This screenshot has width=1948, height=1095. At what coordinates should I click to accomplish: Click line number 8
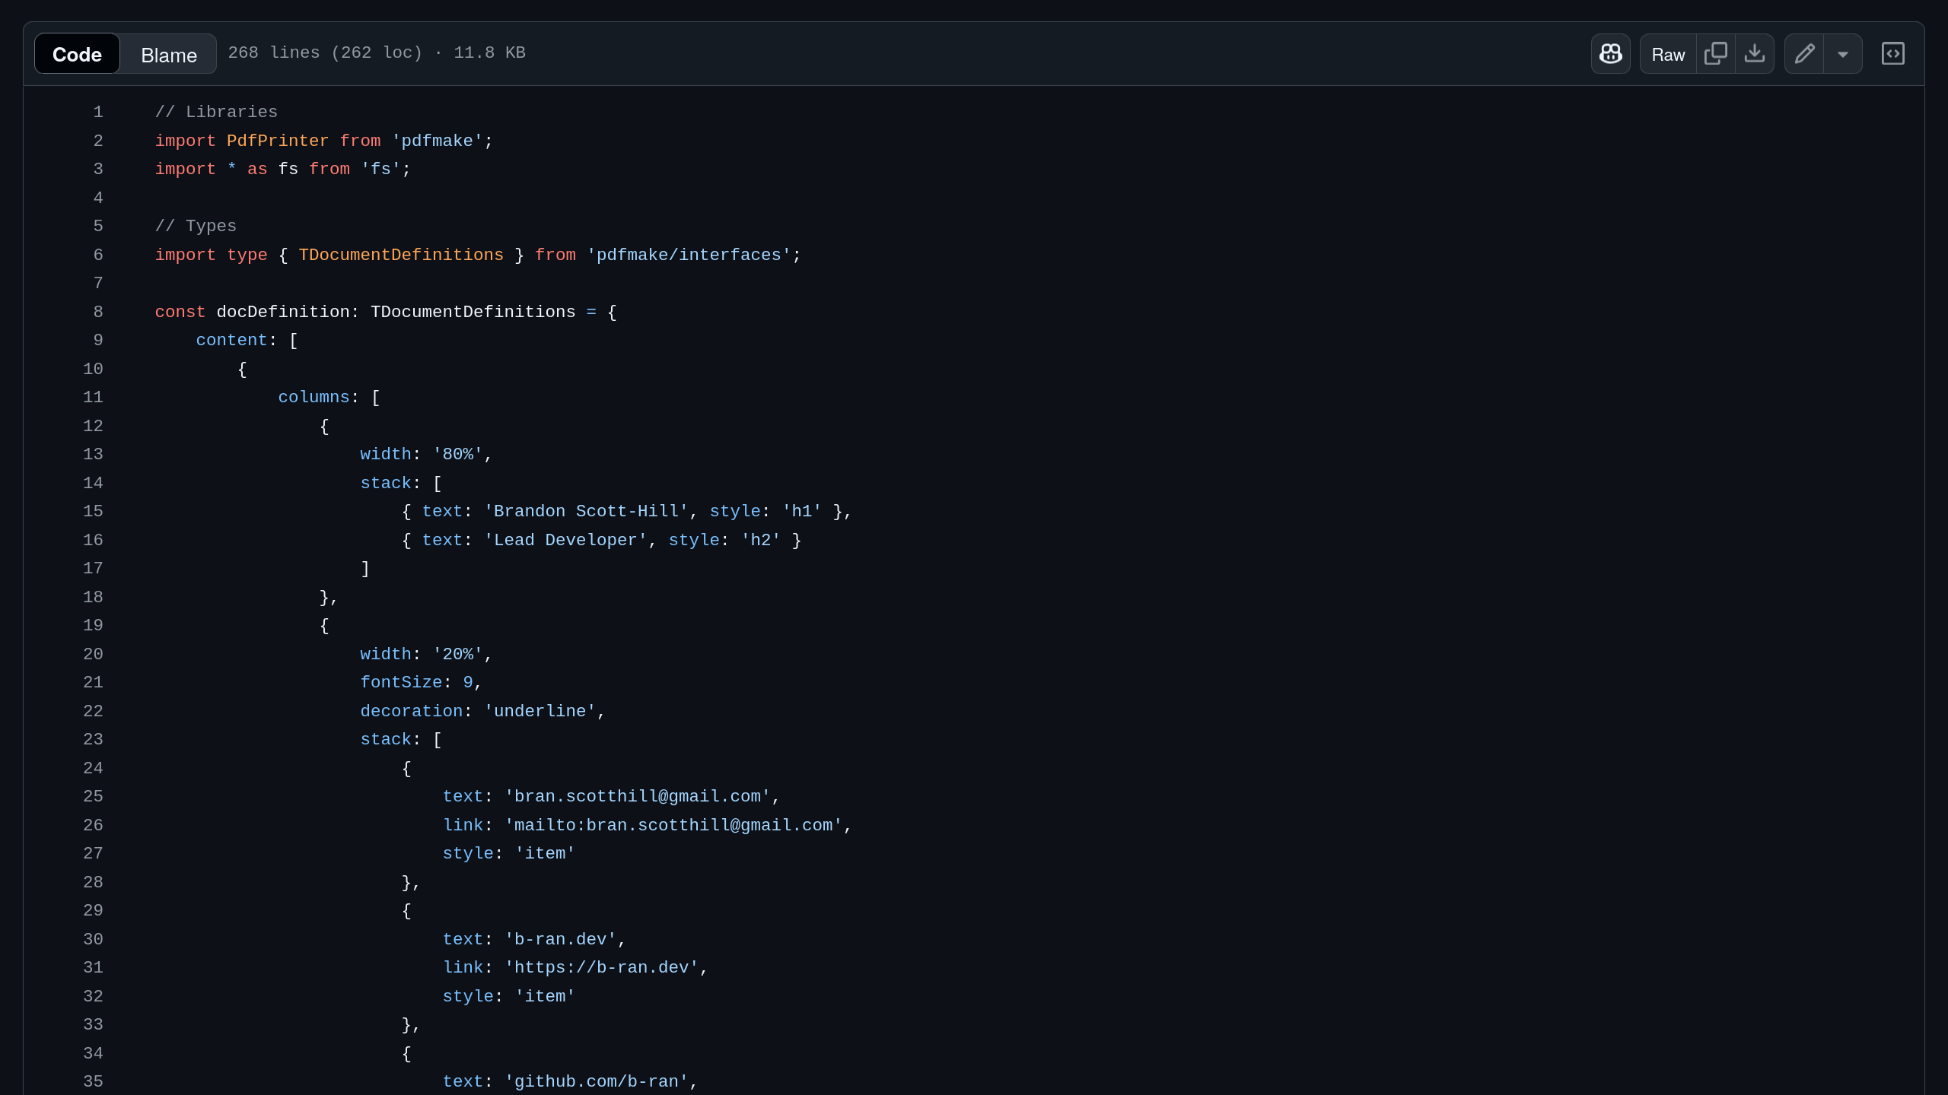point(98,313)
